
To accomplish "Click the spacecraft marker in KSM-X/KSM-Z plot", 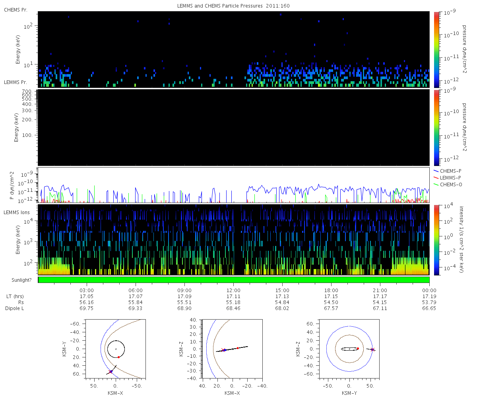I will [223, 350].
